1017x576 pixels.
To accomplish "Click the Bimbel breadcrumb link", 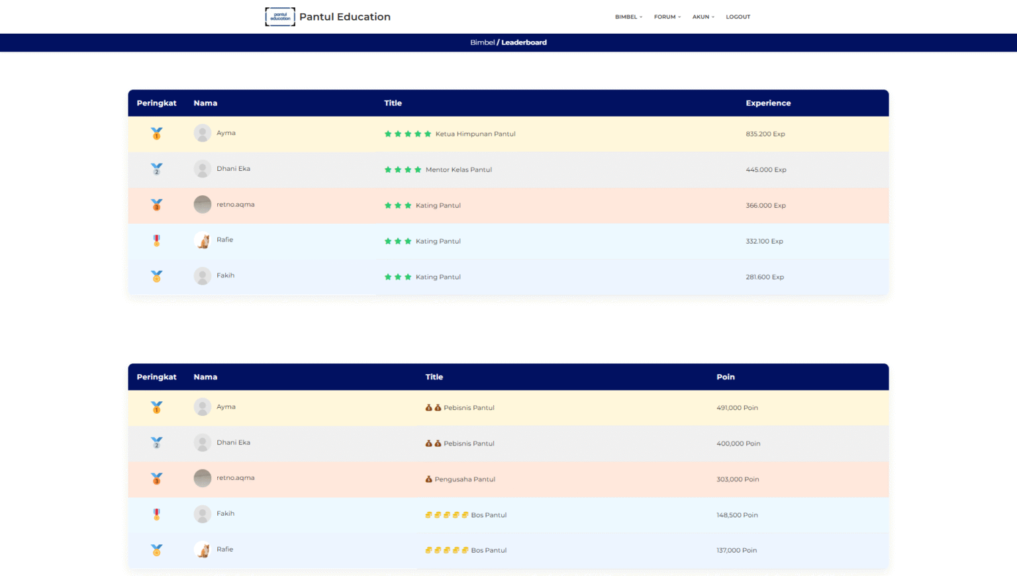I will (x=482, y=42).
